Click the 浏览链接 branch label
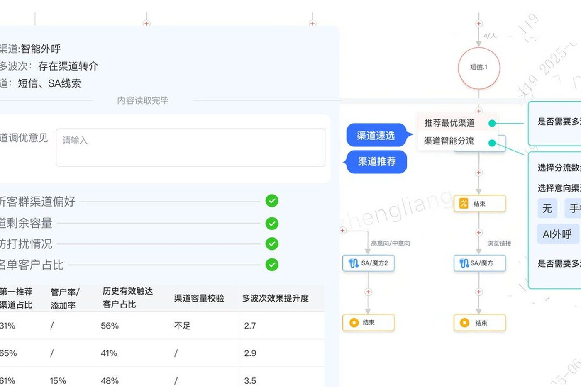The height and width of the screenshot is (387, 581). pyautogui.click(x=499, y=243)
